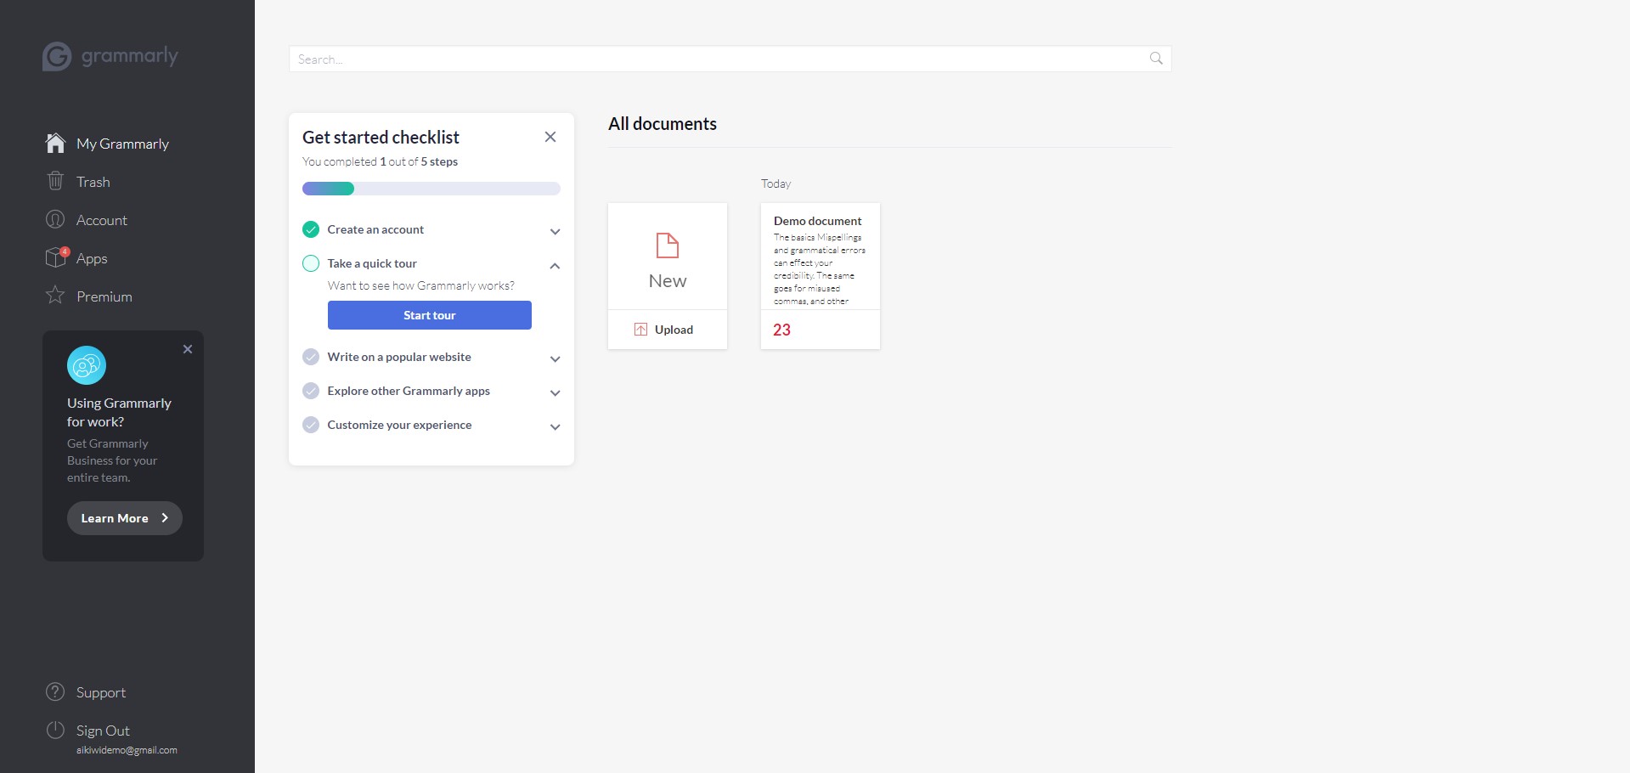Toggle the Take a quick tour circle
The height and width of the screenshot is (773, 1630).
pos(311,263)
